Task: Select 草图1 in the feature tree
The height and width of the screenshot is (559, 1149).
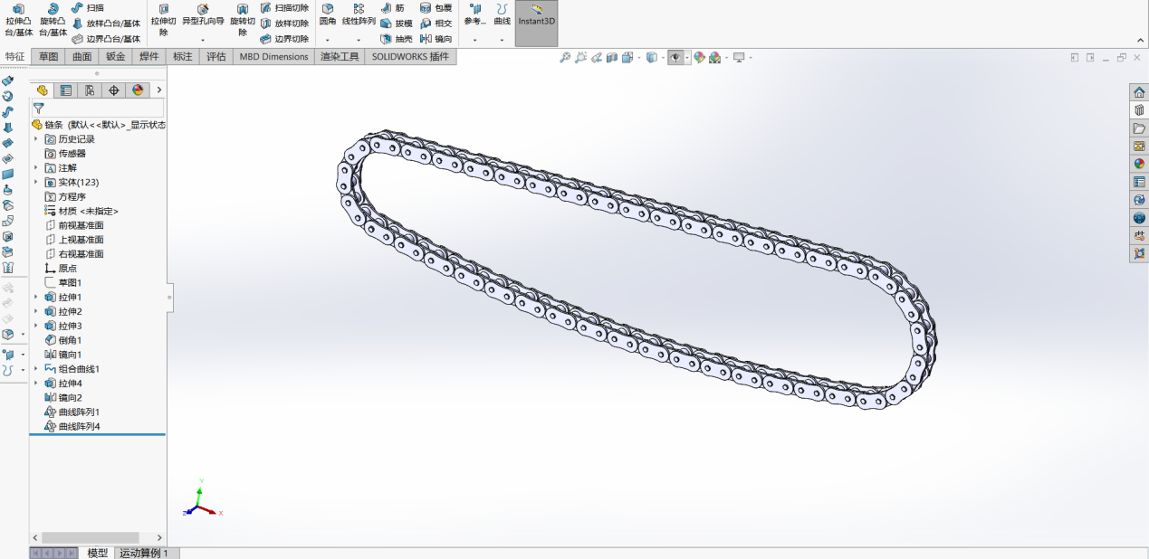Action: 63,283
